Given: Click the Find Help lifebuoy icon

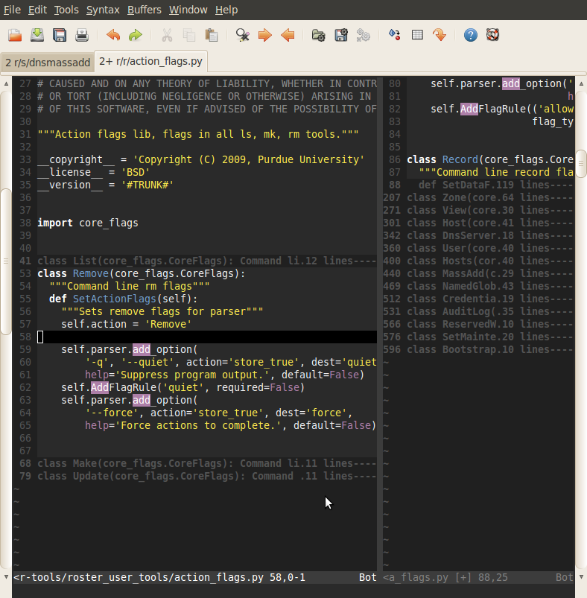Looking at the screenshot, I should (x=493, y=35).
